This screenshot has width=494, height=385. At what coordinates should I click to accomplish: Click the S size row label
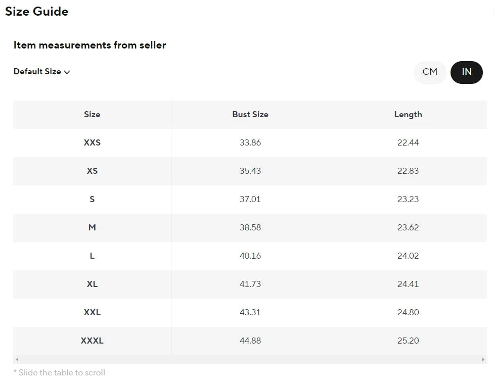pyautogui.click(x=92, y=200)
